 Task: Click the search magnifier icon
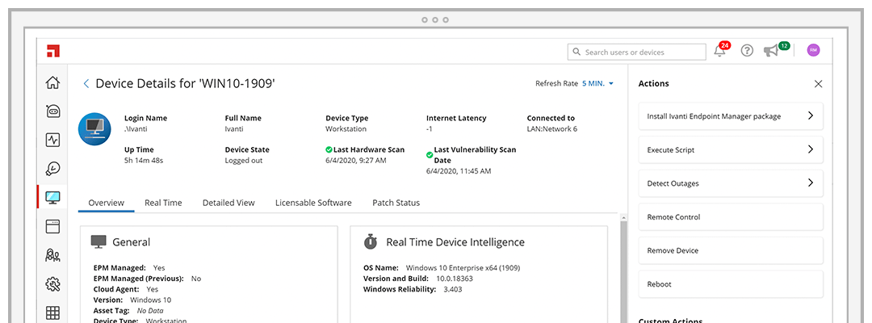tap(576, 52)
